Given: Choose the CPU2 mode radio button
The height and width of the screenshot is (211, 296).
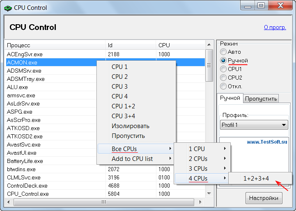Looking at the screenshot, I should [x=223, y=78].
